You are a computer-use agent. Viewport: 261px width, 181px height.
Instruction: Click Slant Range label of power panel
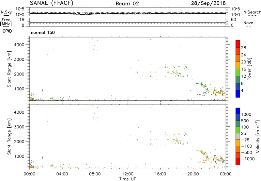(x=9, y=69)
